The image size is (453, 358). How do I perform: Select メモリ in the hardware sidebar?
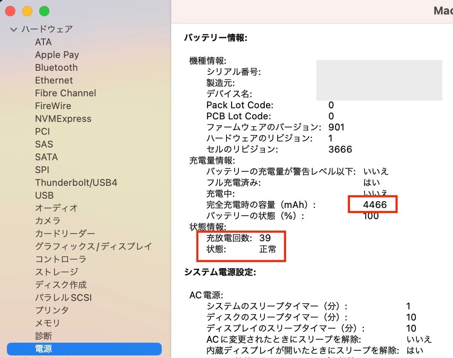tap(47, 323)
